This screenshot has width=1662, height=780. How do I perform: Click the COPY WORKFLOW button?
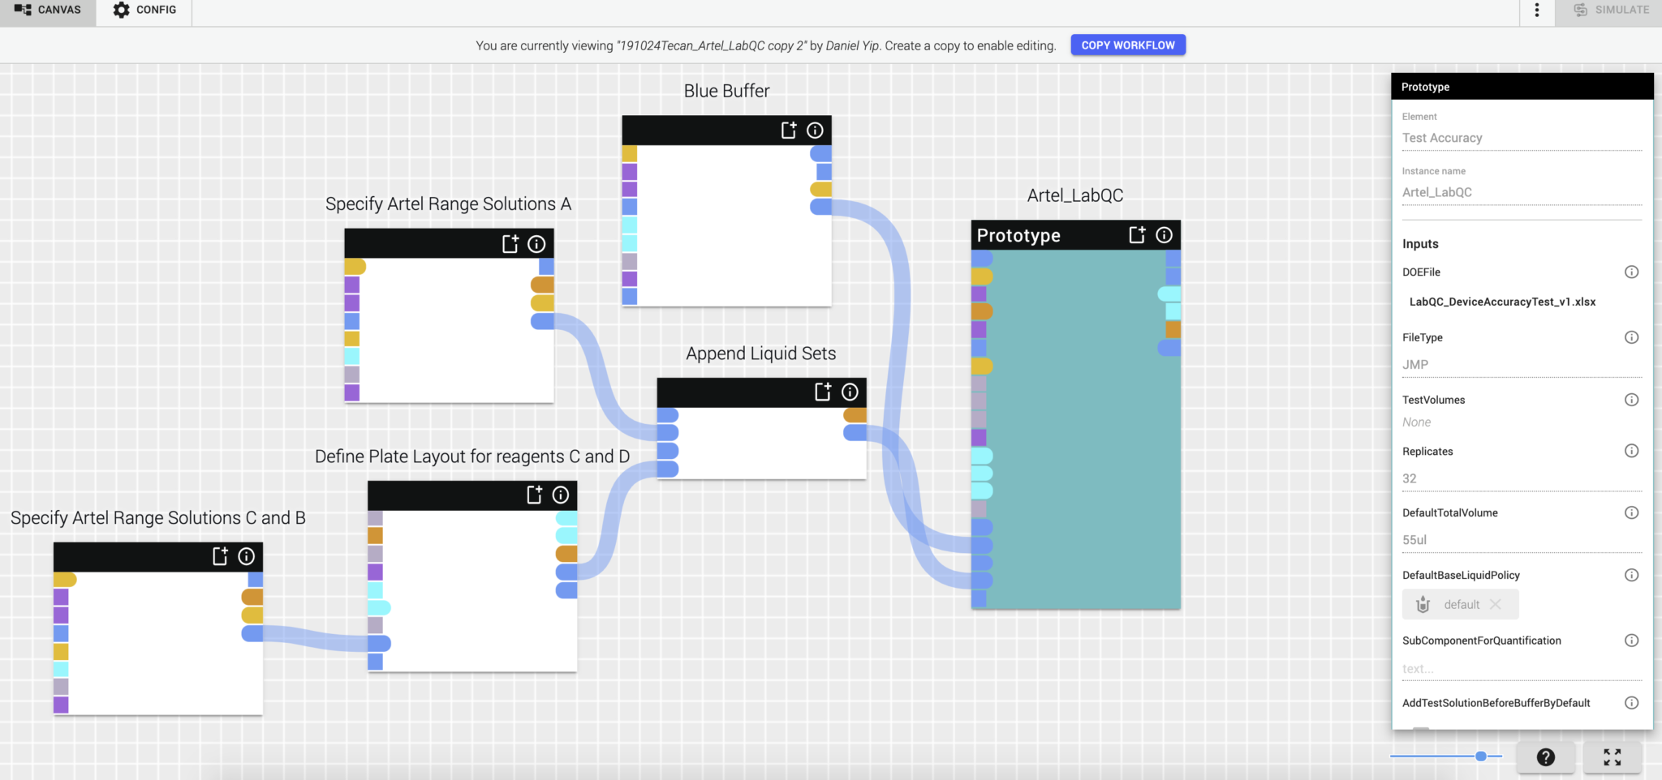pos(1128,45)
